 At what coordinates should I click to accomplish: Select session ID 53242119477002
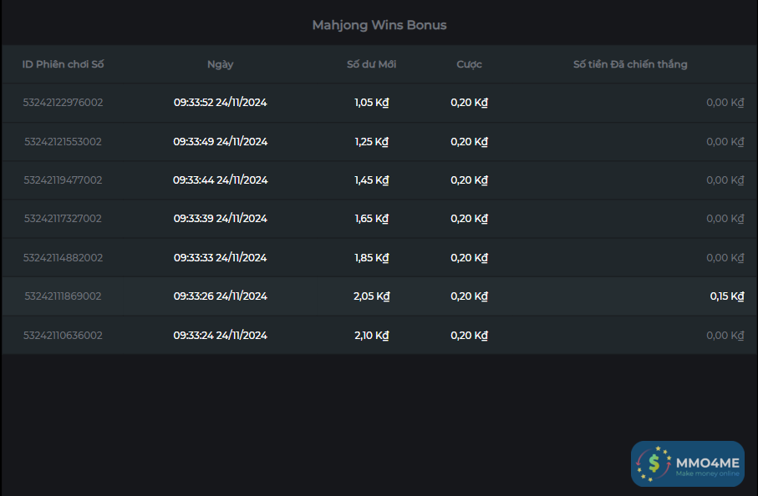click(x=64, y=180)
